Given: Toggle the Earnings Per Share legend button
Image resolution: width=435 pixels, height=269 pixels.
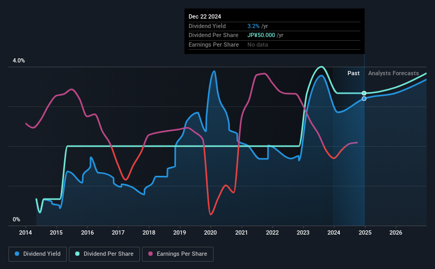Looking at the screenshot, I should (x=177, y=254).
